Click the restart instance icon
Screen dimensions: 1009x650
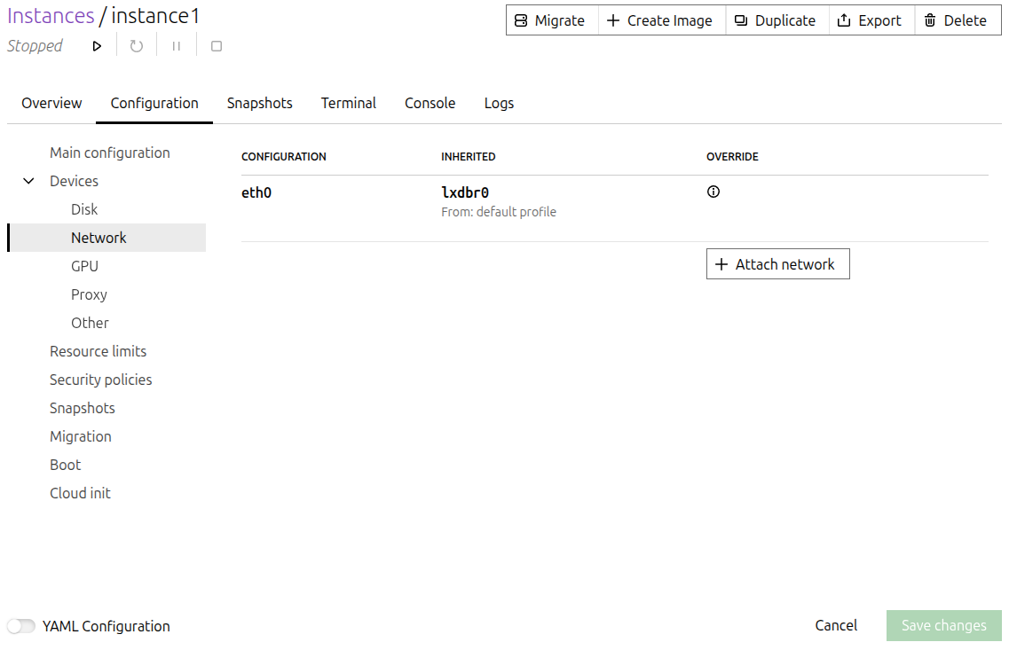(x=137, y=46)
